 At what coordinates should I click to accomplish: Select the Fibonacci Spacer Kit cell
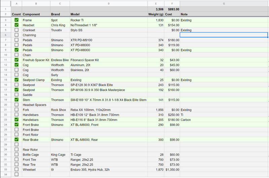point(109,60)
